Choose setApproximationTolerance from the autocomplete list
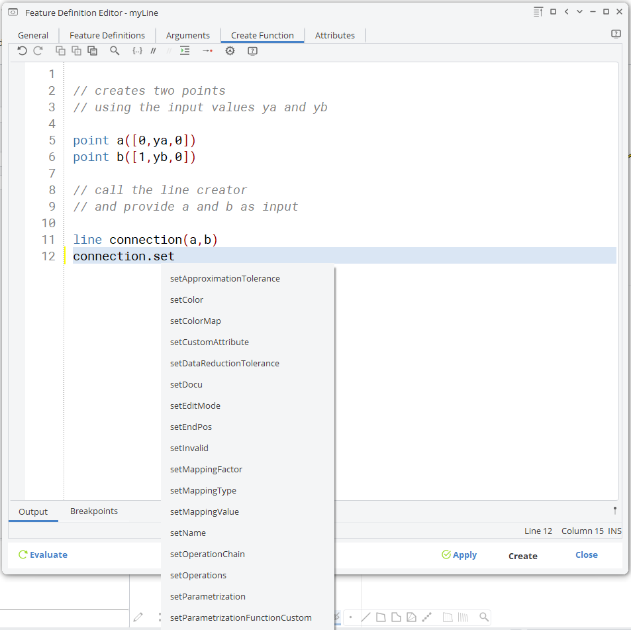 pos(248,279)
